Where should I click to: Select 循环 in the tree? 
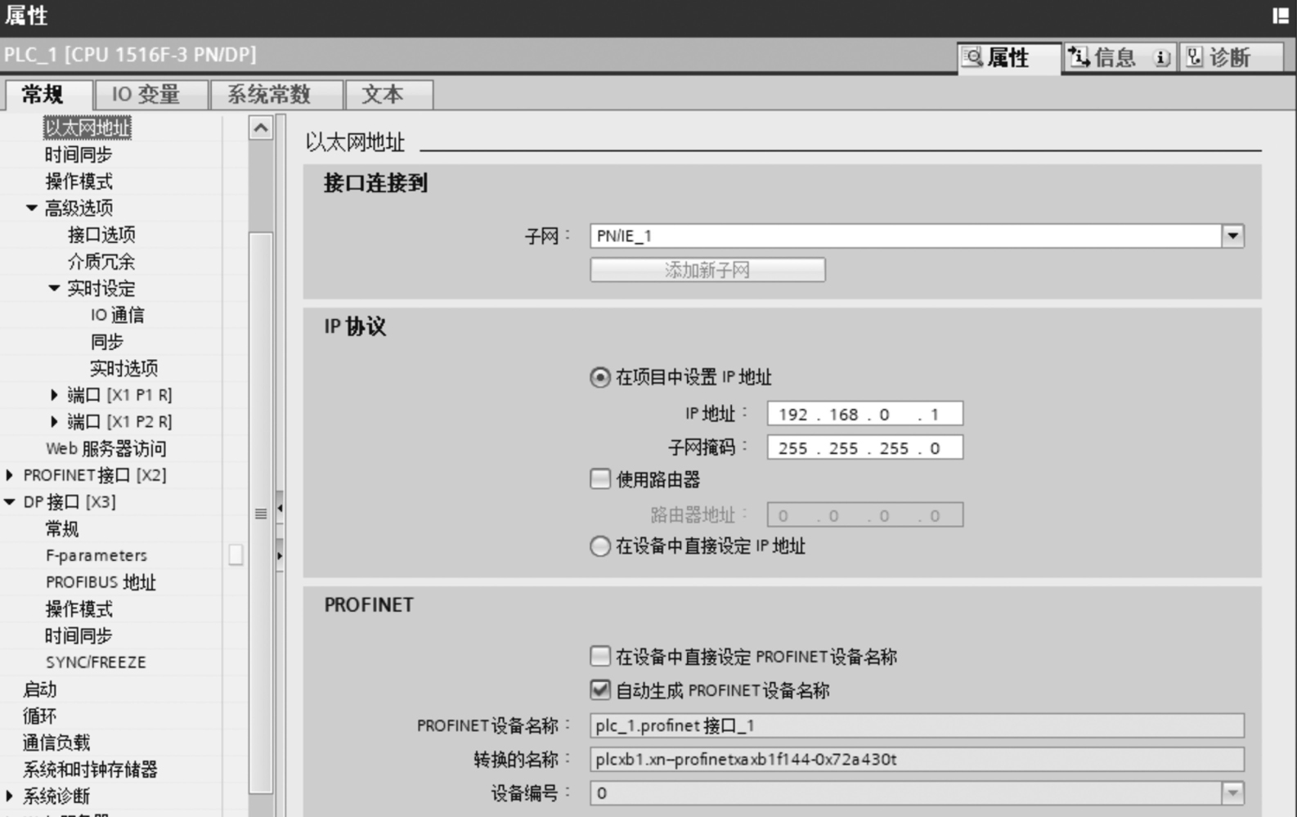40,716
